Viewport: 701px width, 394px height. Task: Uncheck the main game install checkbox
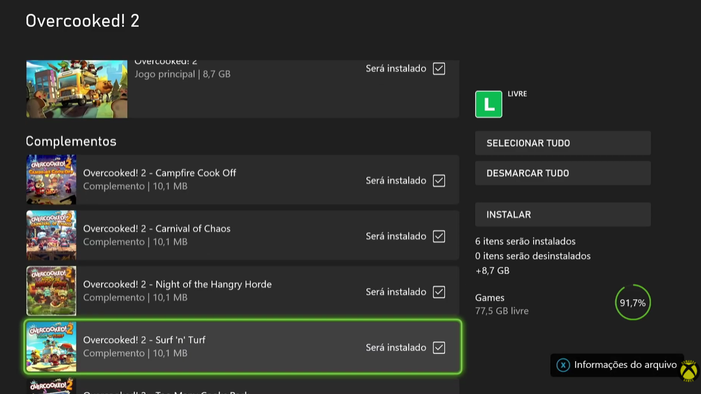pos(439,69)
